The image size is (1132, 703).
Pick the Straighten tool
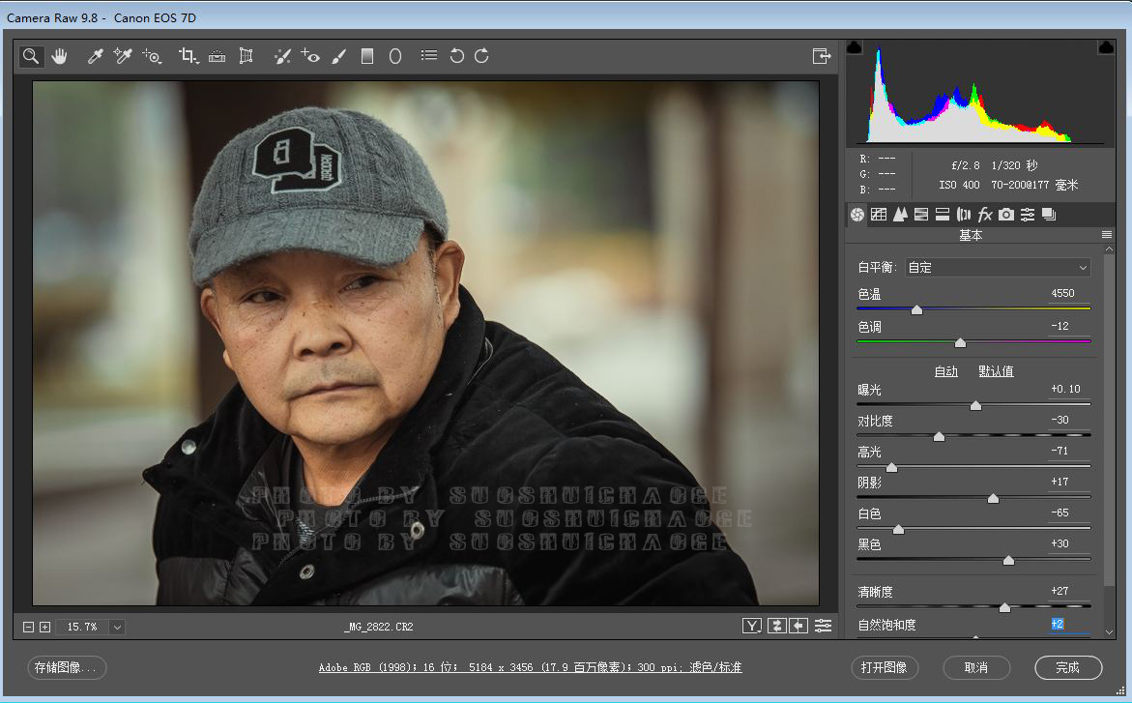click(x=217, y=56)
